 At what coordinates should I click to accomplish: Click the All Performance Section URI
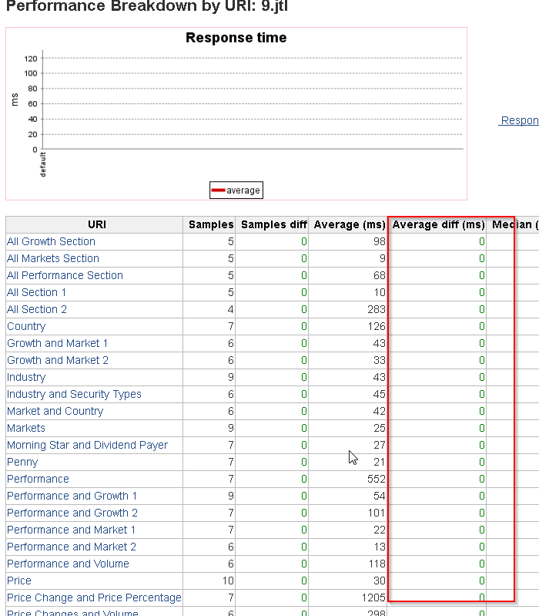(65, 275)
